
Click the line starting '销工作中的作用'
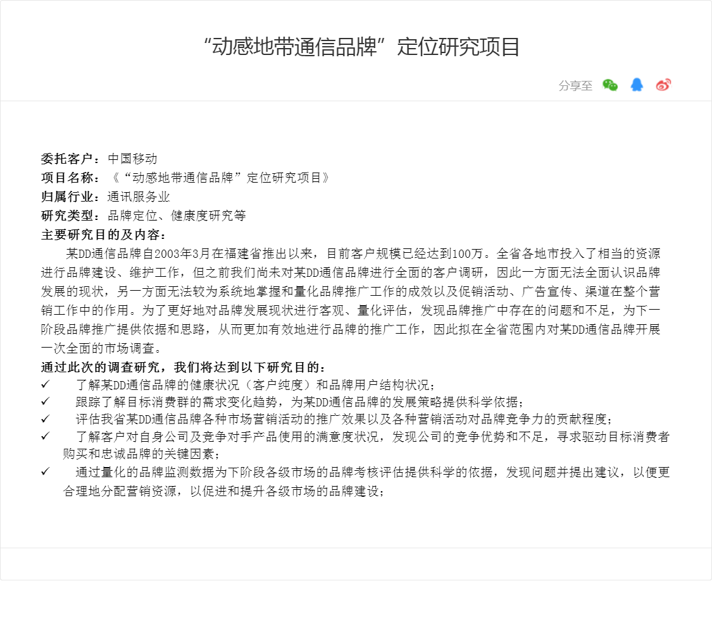click(351, 310)
